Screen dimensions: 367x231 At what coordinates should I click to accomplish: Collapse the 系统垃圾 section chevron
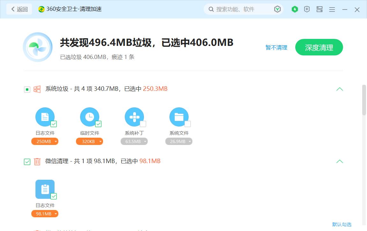coord(340,89)
